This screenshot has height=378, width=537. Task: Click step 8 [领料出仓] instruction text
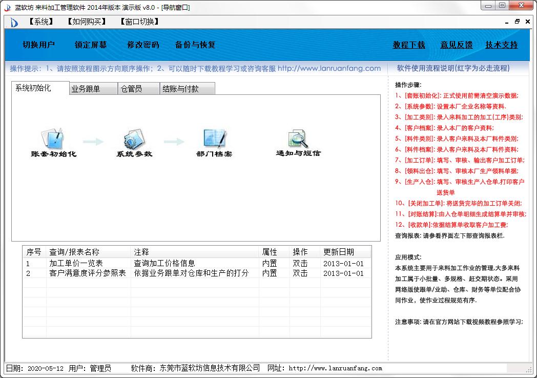coord(457,171)
